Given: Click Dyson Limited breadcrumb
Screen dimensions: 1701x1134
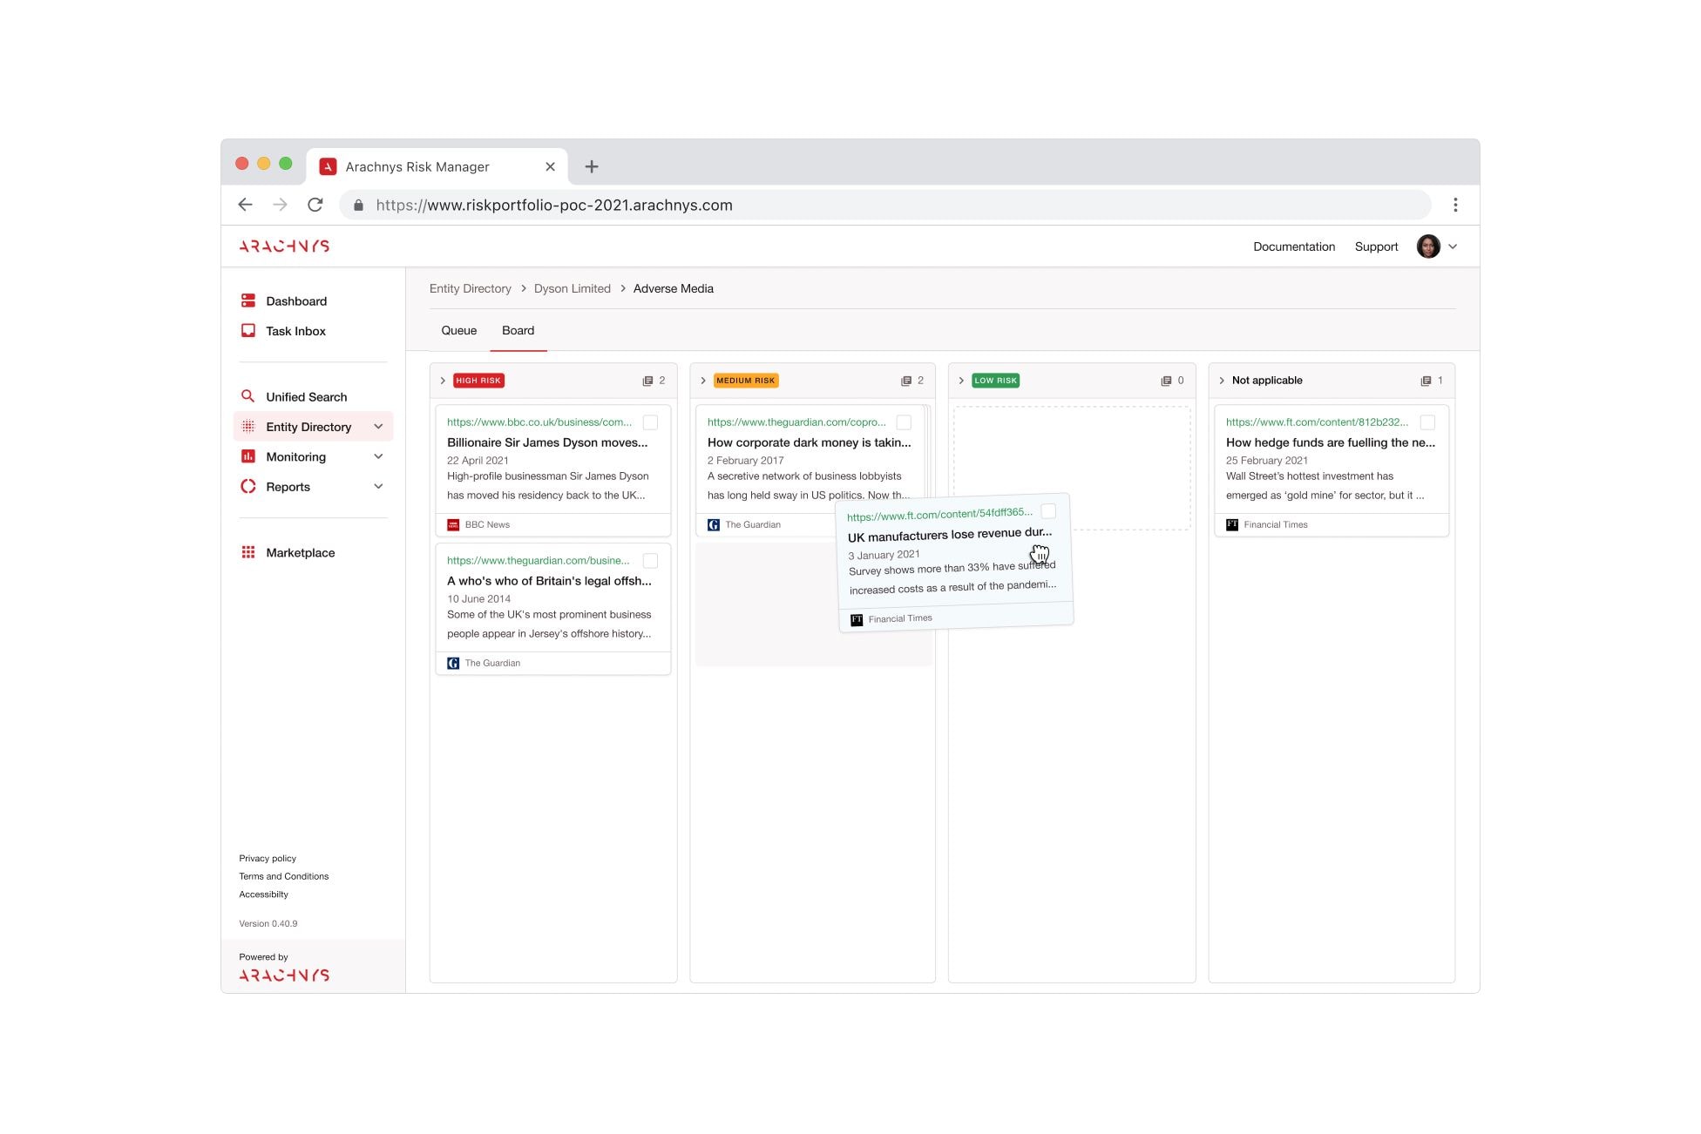Looking at the screenshot, I should pyautogui.click(x=573, y=288).
